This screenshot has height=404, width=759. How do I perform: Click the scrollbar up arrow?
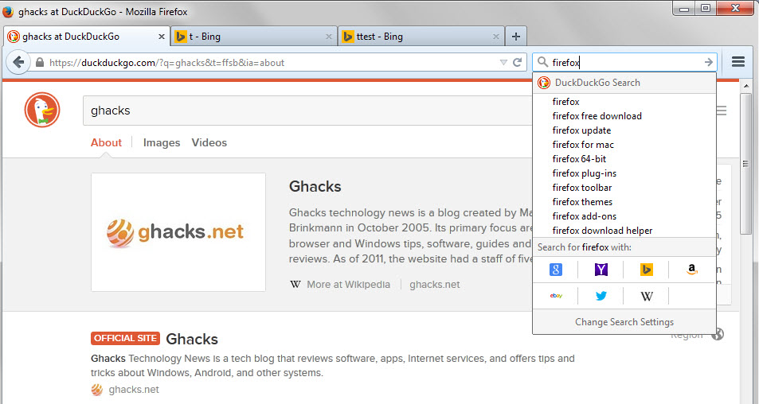coord(746,86)
